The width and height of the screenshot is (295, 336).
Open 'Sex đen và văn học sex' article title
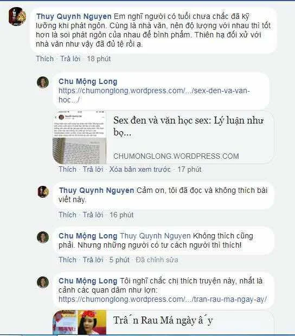click(188, 126)
